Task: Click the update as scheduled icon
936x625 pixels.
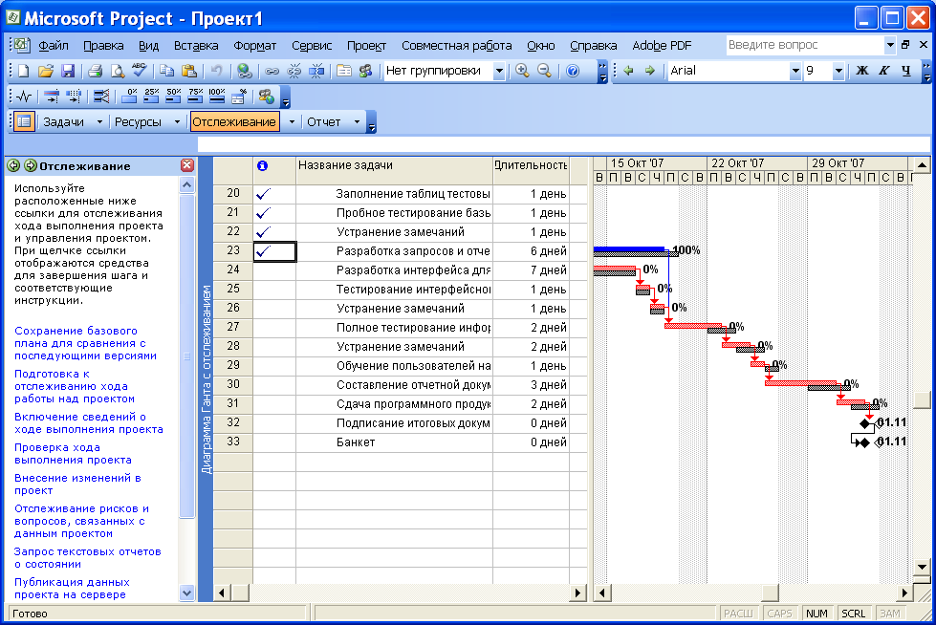Action: coord(52,97)
